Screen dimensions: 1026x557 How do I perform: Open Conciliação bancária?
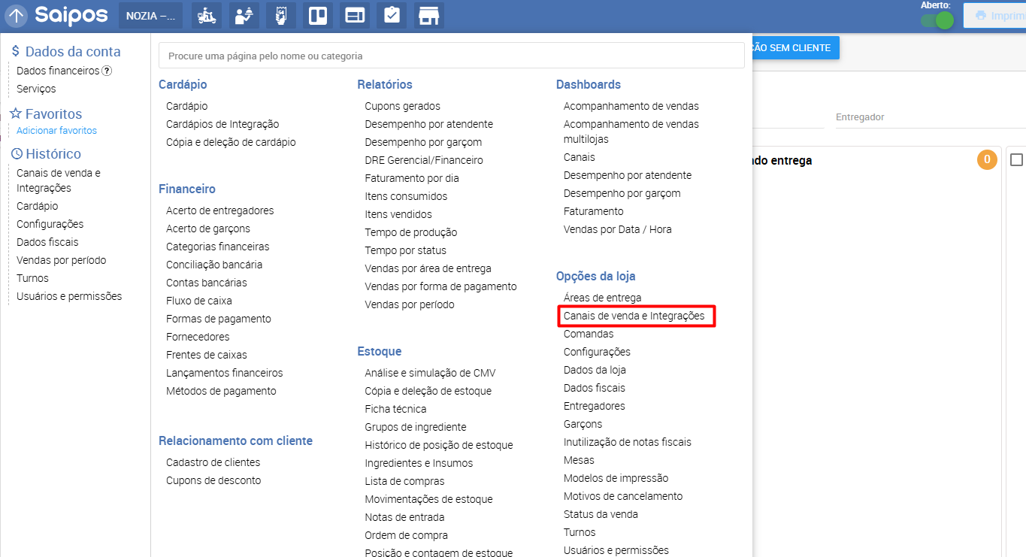tap(214, 265)
